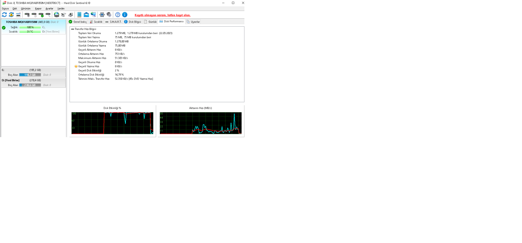Viewport: 522px width, 243px height.
Task: Click the Sağlık 100 % health bar
Action: (30, 27)
